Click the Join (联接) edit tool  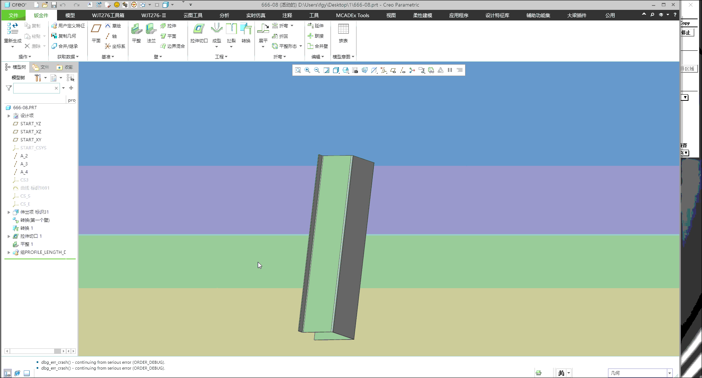pos(316,36)
